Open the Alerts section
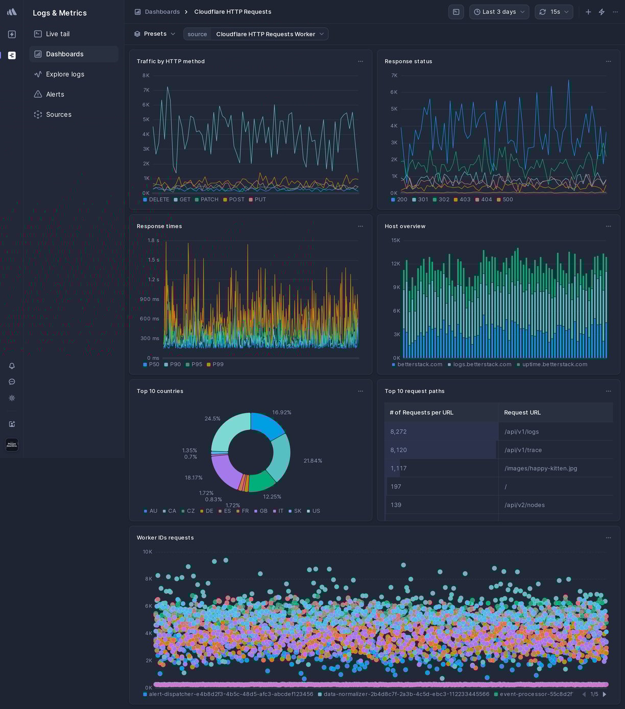625x709 pixels. tap(55, 94)
